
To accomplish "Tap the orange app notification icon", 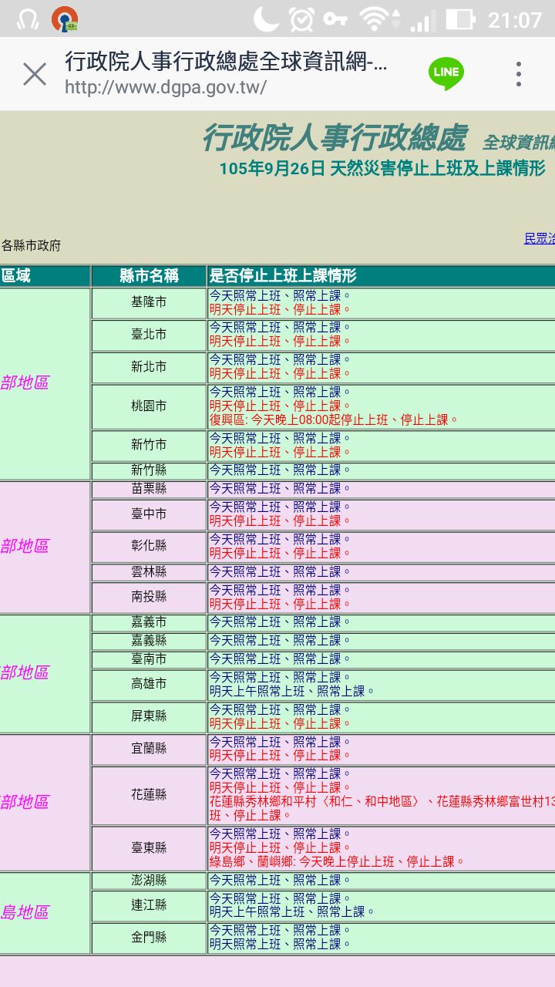I will (x=66, y=19).
